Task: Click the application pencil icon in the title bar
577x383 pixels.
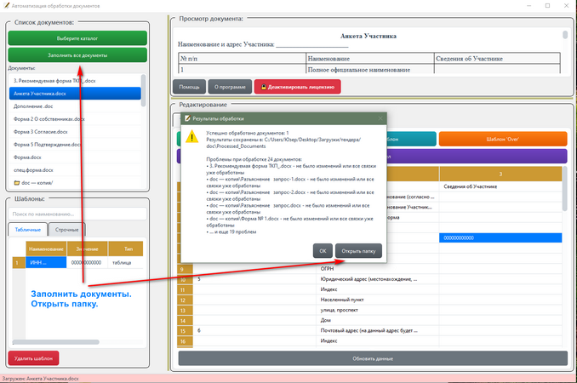Action: [x=6, y=5]
